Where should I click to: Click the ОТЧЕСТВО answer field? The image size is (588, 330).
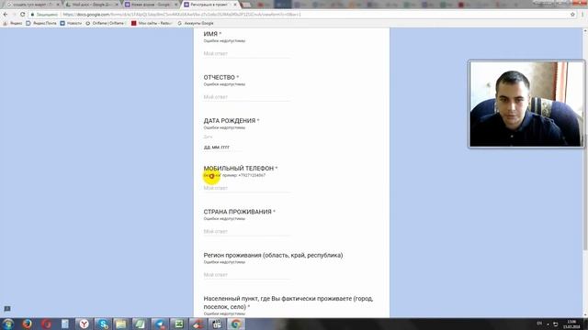pyautogui.click(x=247, y=97)
